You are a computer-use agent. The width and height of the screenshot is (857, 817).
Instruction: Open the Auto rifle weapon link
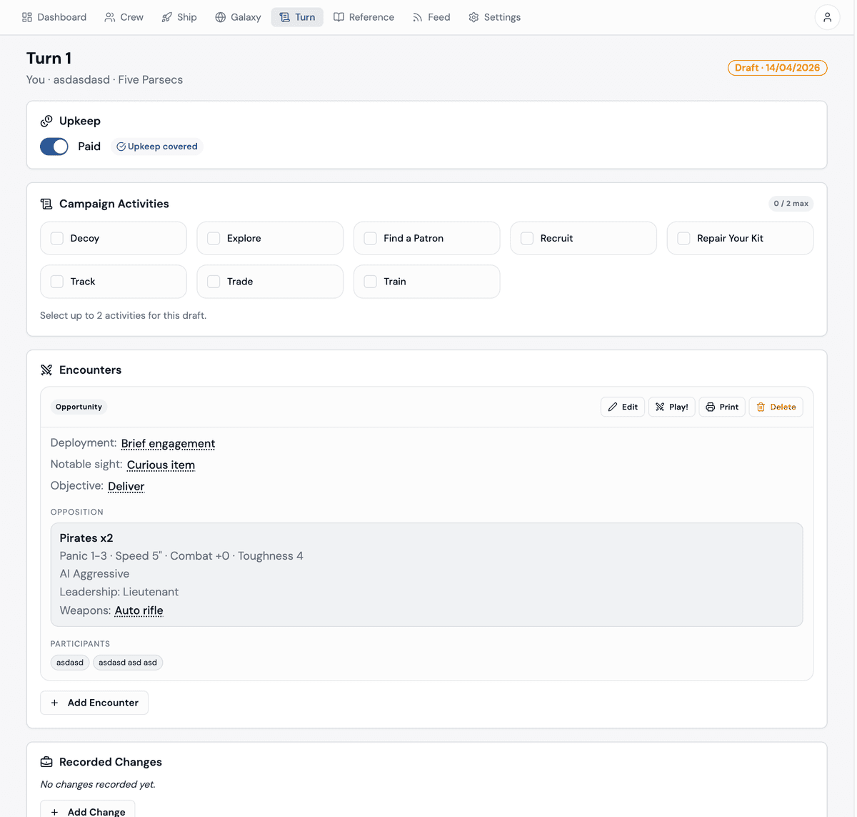click(x=139, y=610)
